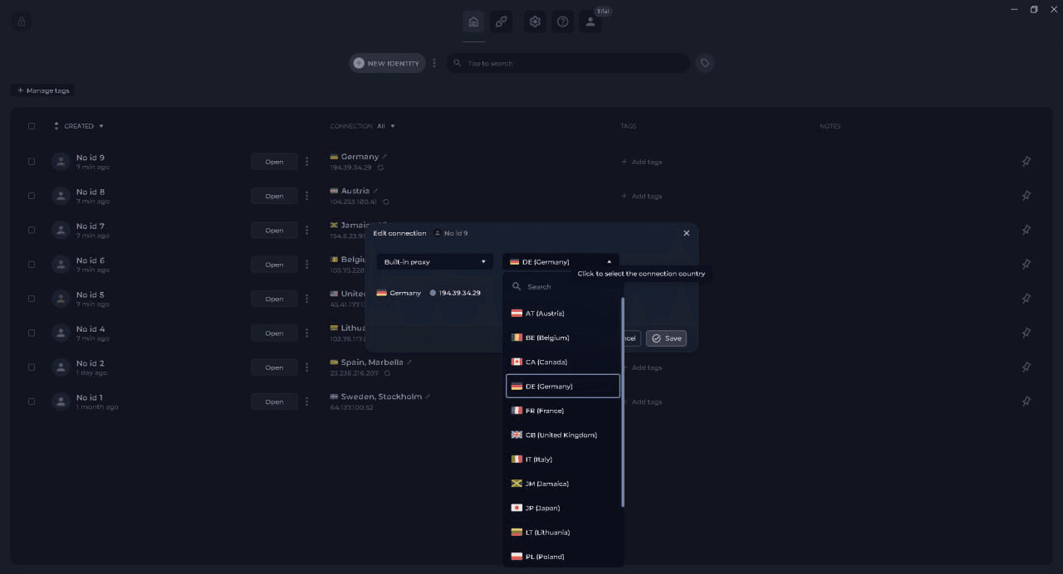Select BE (Belgium) from country list
Image resolution: width=1063 pixels, height=574 pixels.
(563, 338)
